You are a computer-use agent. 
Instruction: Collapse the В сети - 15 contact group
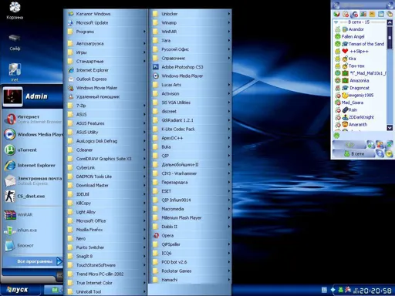[336, 22]
